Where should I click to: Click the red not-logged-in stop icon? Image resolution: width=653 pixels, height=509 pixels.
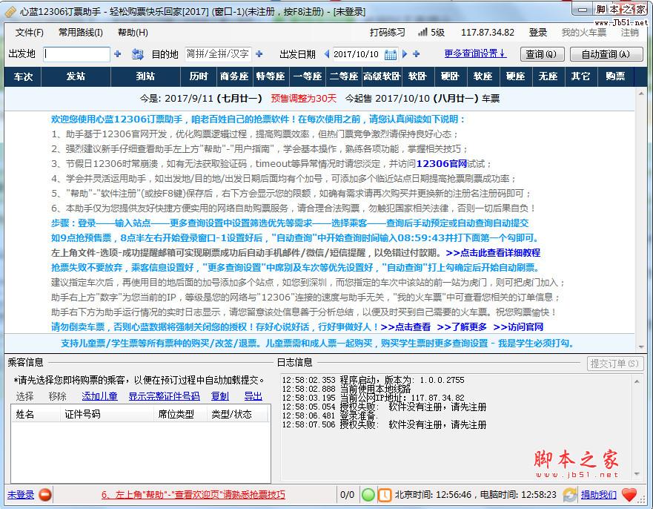[x=45, y=495]
